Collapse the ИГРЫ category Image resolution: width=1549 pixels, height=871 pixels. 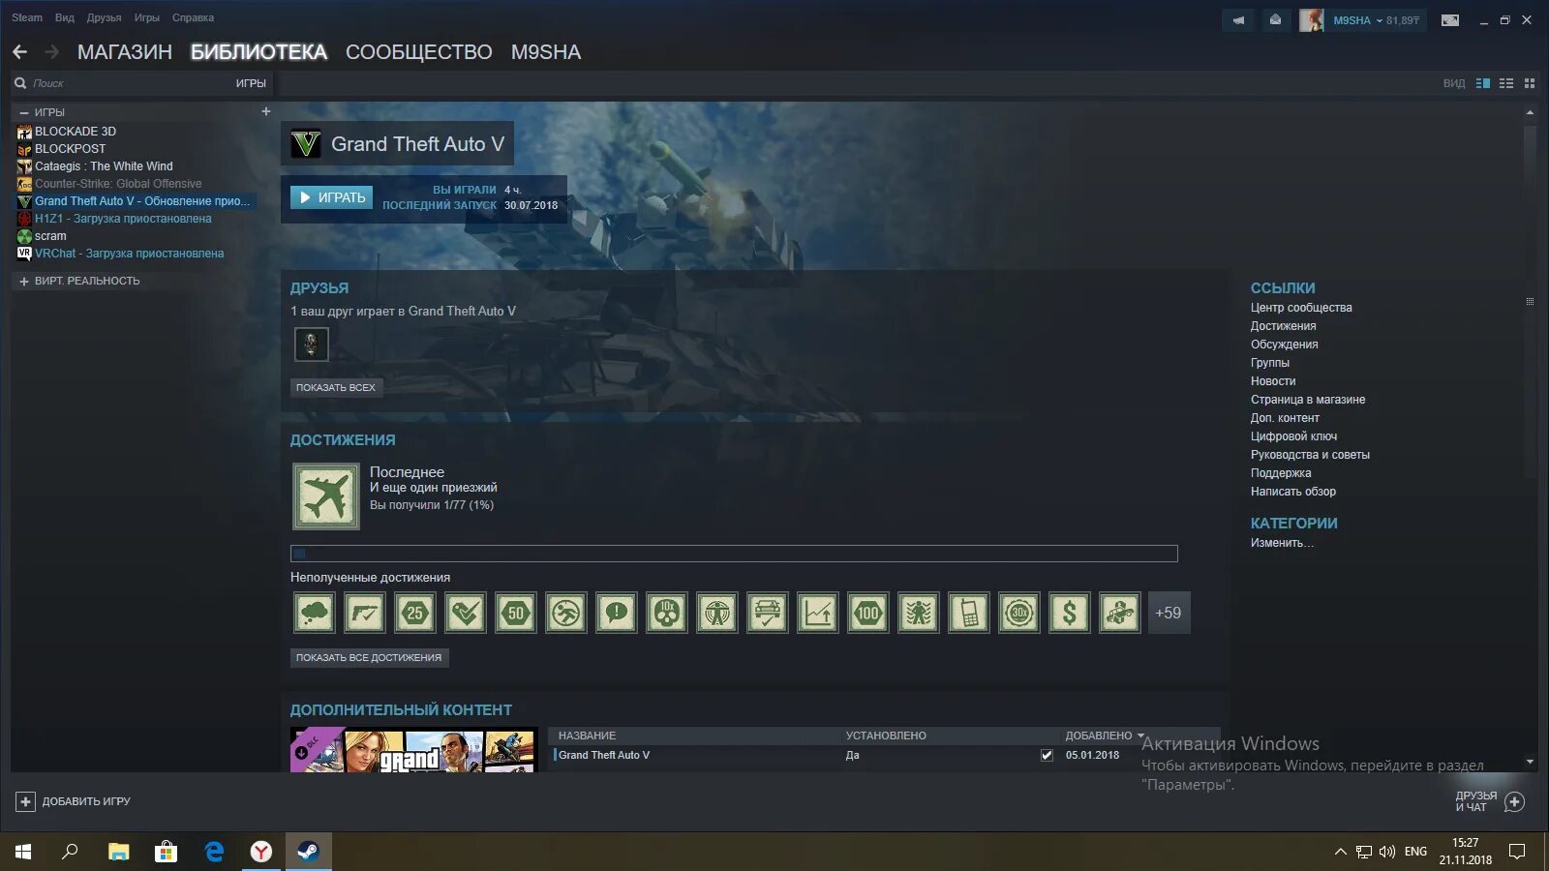pos(24,112)
